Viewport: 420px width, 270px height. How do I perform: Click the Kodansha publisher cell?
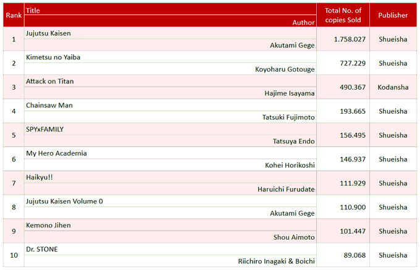click(393, 87)
